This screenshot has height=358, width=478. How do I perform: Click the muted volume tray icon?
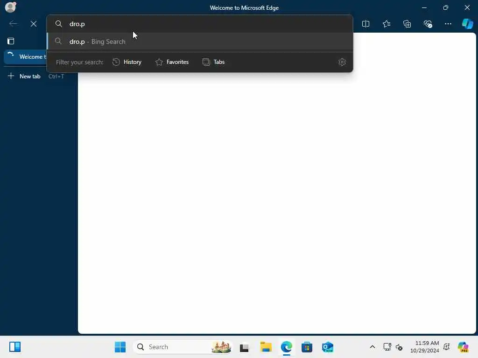pos(399,347)
